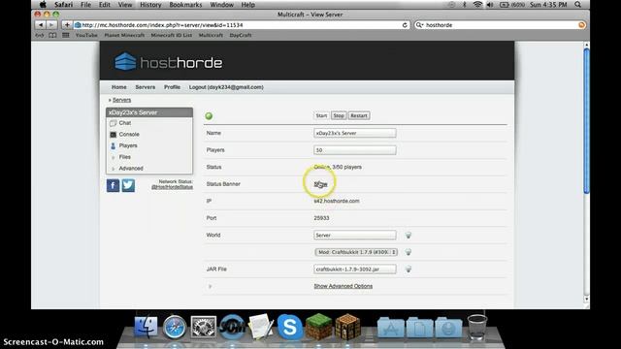
Task: Launch Minecraft grass block in Dock
Action: point(318,327)
